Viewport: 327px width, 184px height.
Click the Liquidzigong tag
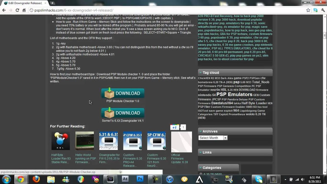248,111
